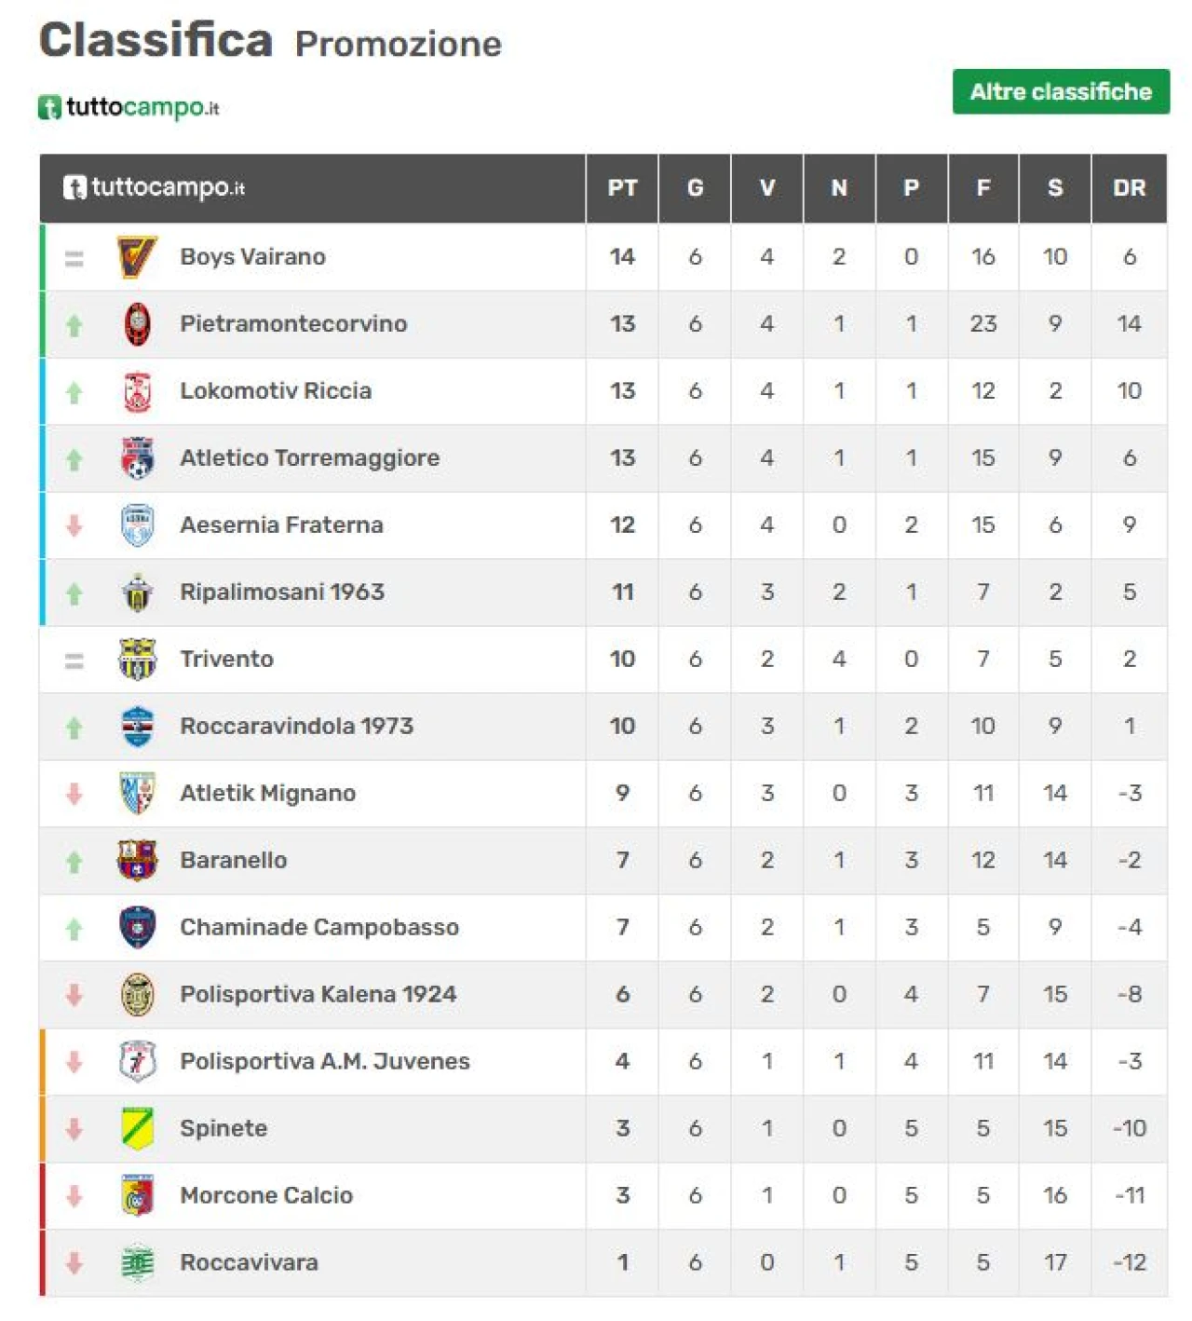Click the DR column header
This screenshot has height=1321, width=1192.
pyautogui.click(x=1129, y=188)
